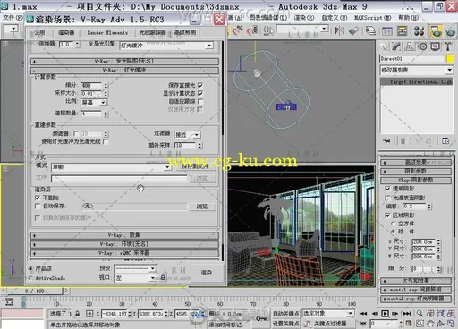Image resolution: width=458 pixels, height=329 pixels.
Task: Expand the V-Ray 环境 rollout
Action: [124, 244]
